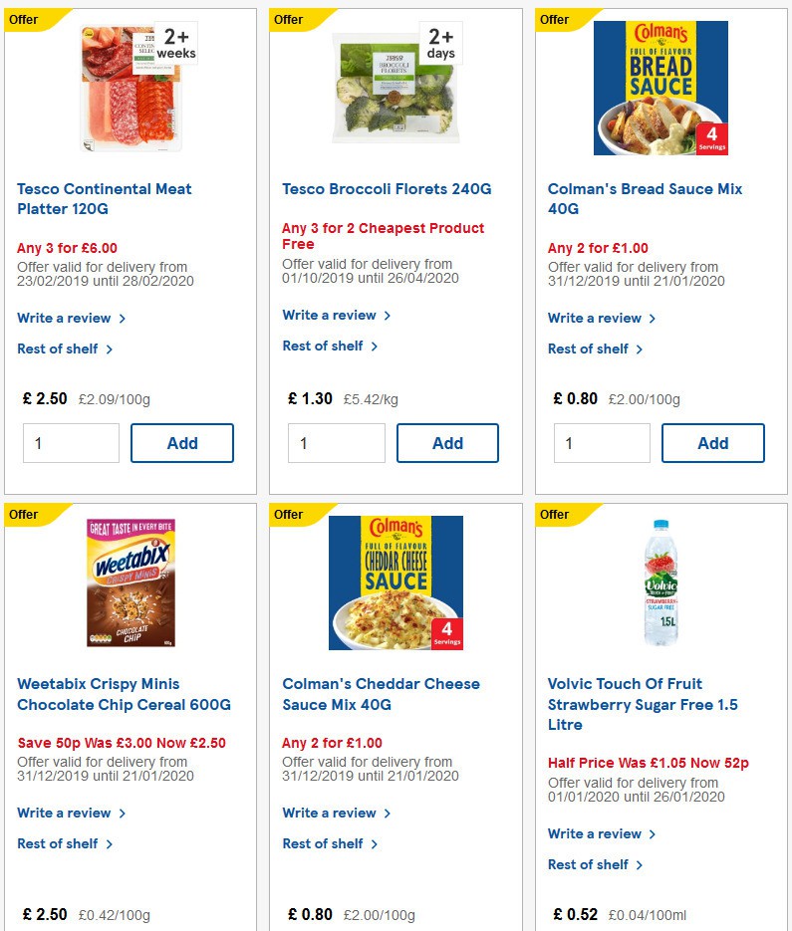This screenshot has width=792, height=931.
Task: Click the 2+ weeks freshness badge on Meat Platter
Action: tap(175, 42)
